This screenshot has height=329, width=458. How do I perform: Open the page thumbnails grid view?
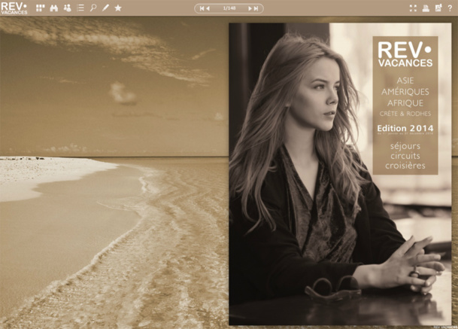41,8
